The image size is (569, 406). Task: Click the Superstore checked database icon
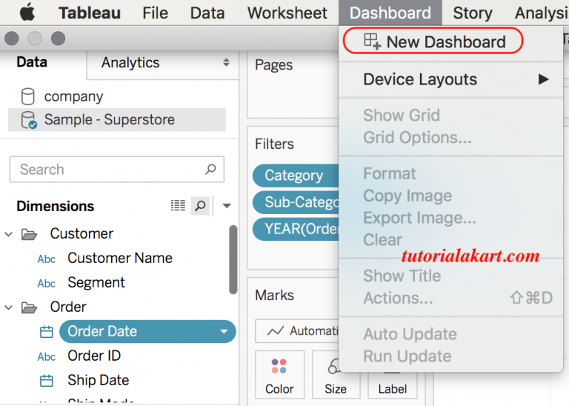tap(29, 120)
